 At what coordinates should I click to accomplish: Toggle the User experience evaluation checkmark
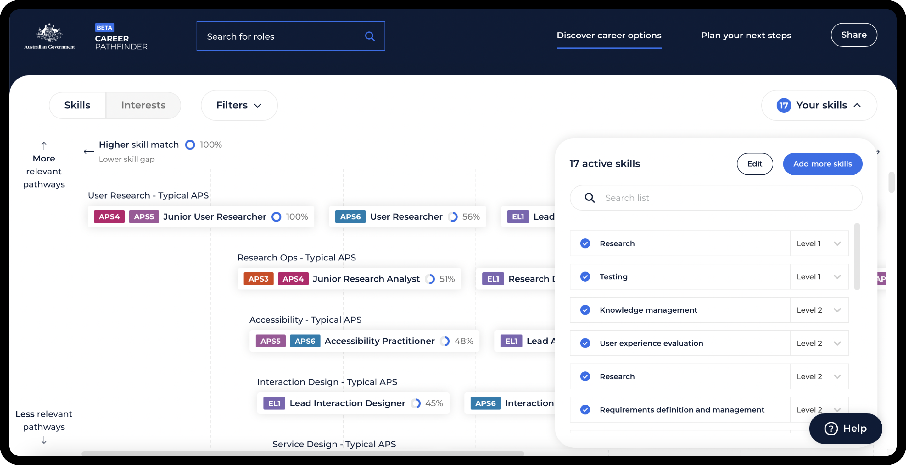pos(585,343)
